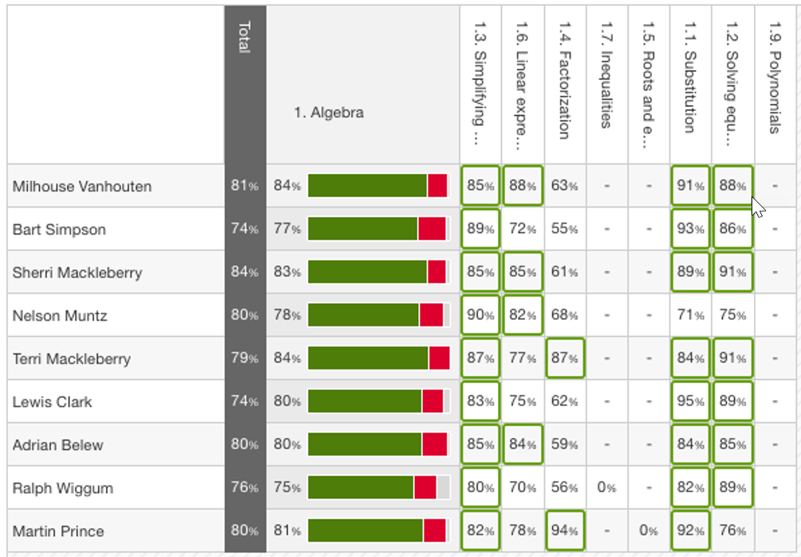Select Ralph Wiggum's 0% Inequalities score
The width and height of the screenshot is (801, 557).
(606, 487)
